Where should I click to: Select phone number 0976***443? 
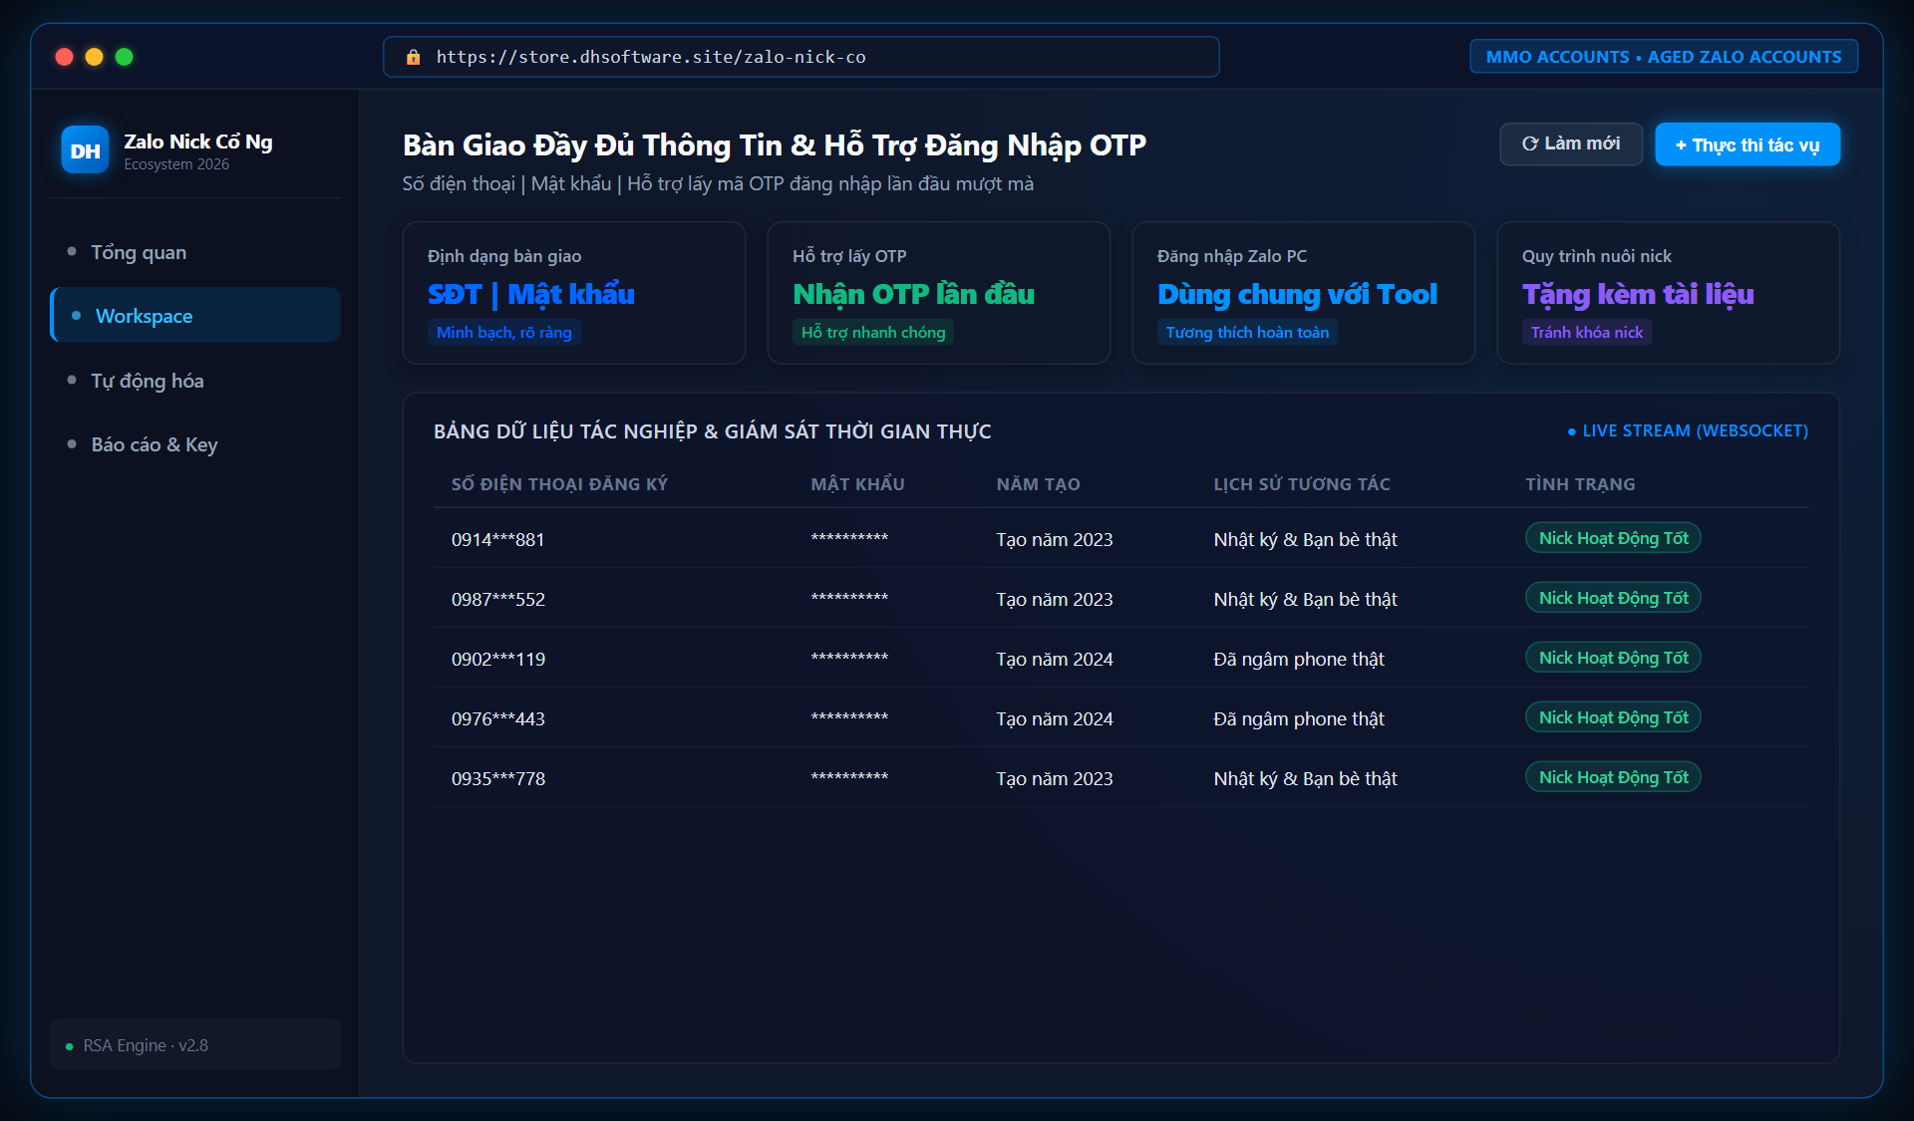[x=497, y=718]
